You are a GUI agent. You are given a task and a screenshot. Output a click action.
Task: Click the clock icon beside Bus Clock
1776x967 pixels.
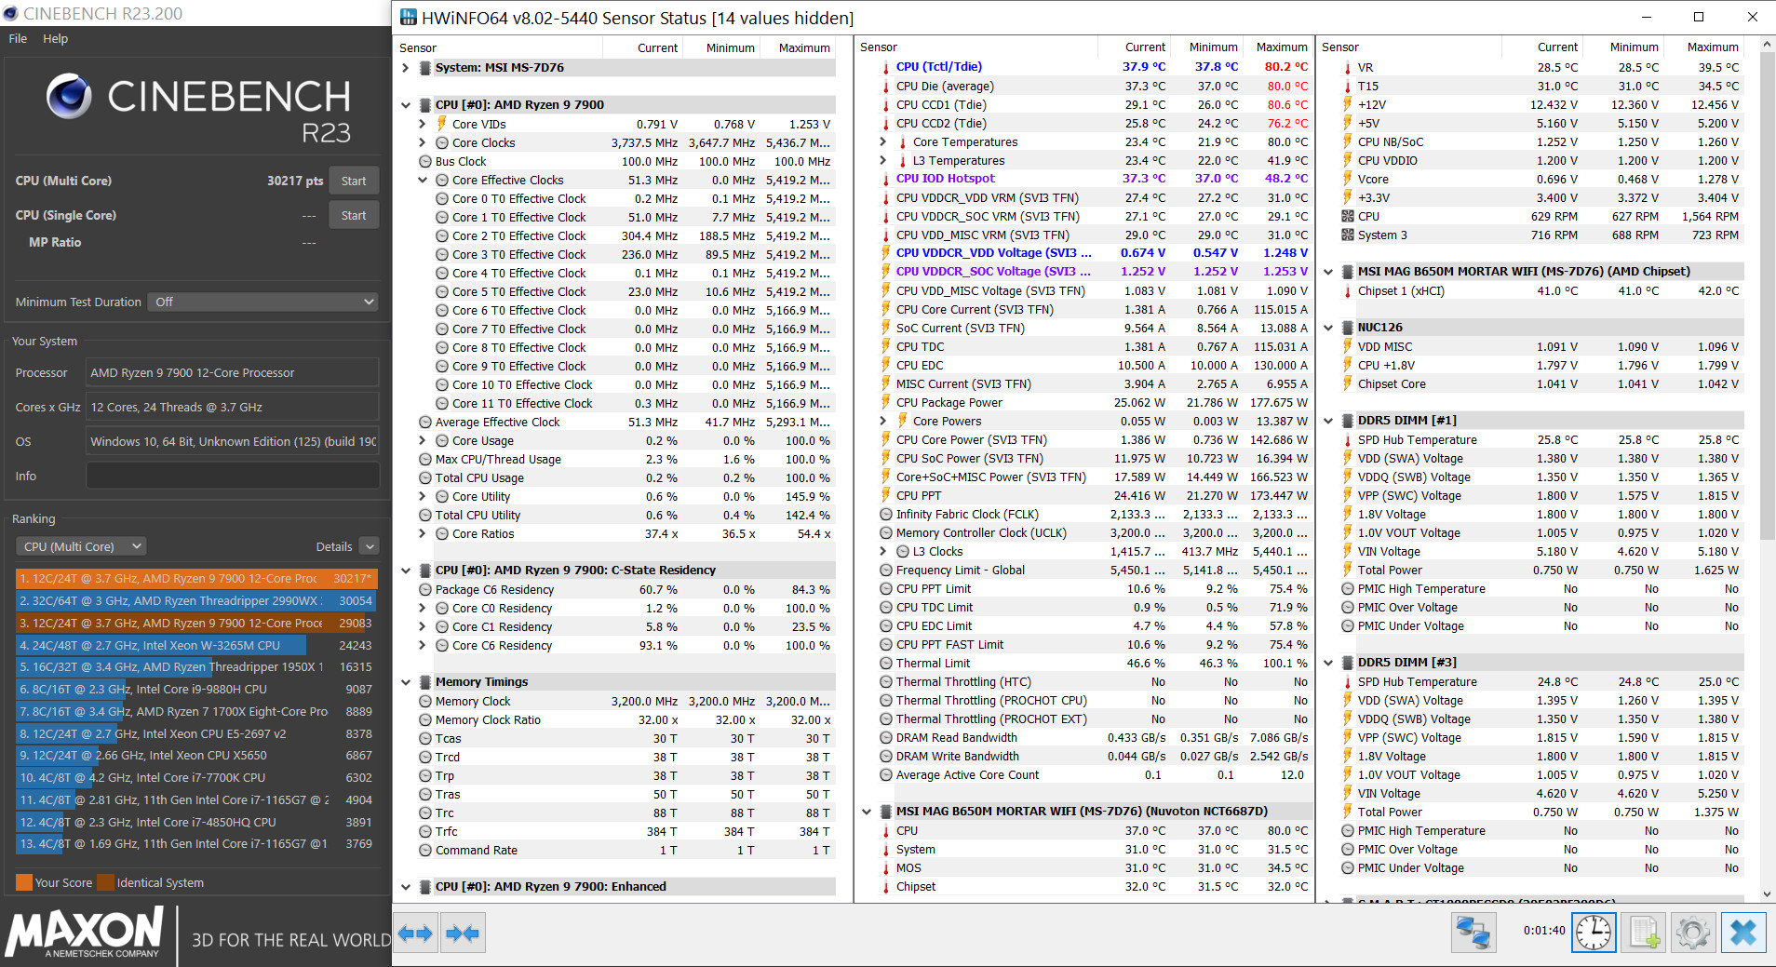(425, 162)
